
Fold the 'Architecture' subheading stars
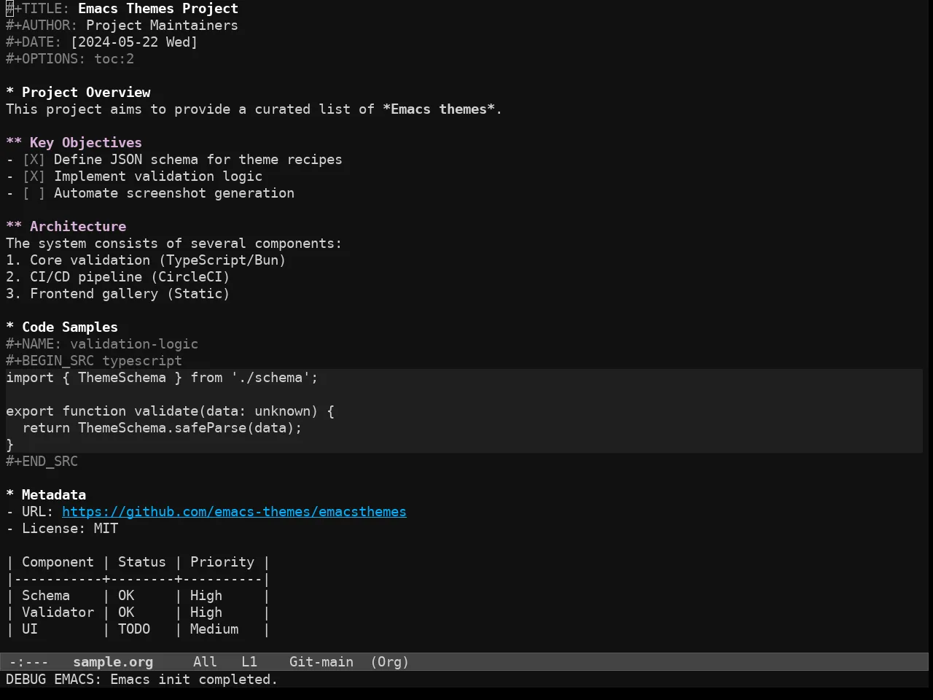[x=14, y=227]
